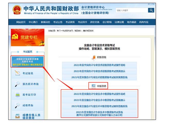Click the 准考证打印 printer icon
Image resolution: width=169 pixels, height=126 pixels.
tap(17, 95)
